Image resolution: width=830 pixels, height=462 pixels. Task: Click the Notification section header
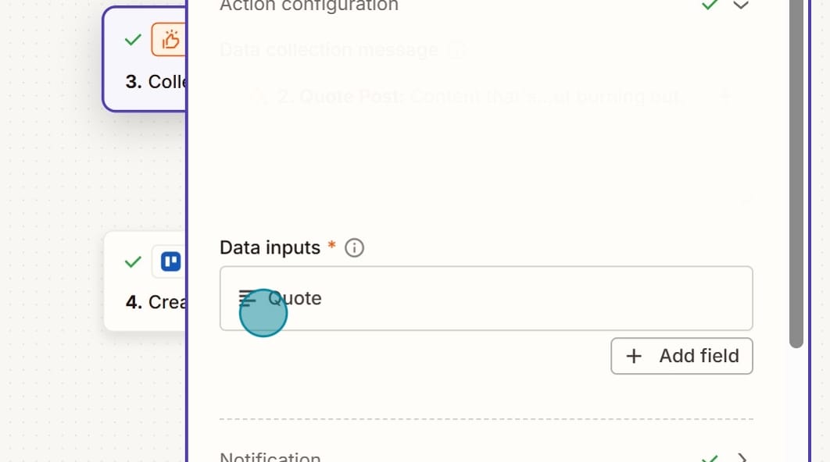(270, 457)
